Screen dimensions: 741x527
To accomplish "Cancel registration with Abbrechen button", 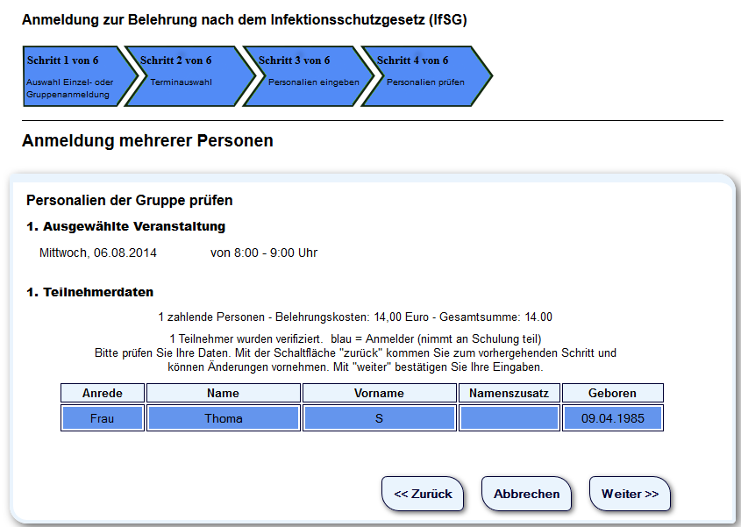I will click(x=526, y=494).
